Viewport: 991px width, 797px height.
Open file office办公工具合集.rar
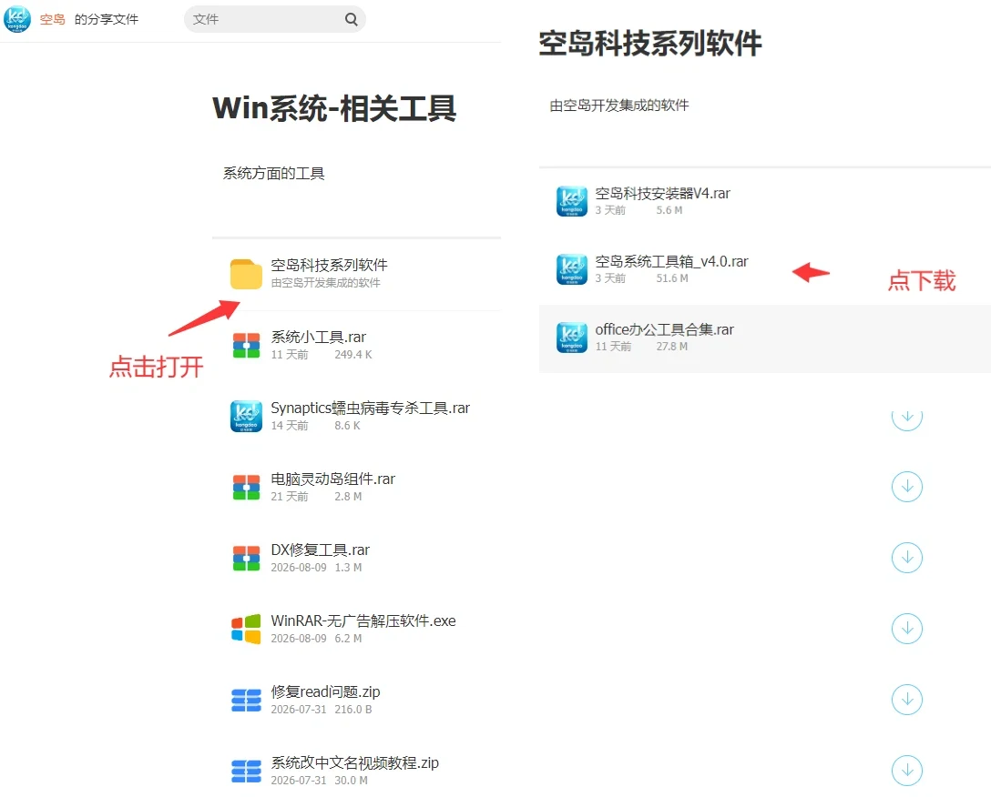(664, 330)
